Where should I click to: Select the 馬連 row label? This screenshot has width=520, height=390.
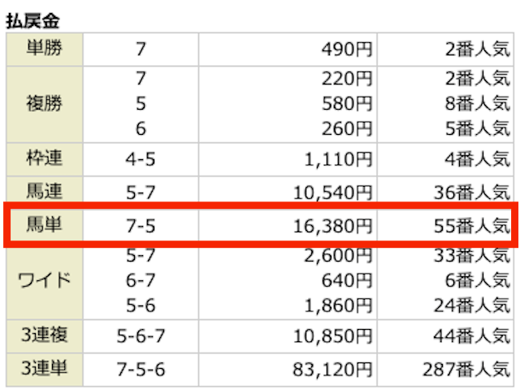(x=45, y=192)
